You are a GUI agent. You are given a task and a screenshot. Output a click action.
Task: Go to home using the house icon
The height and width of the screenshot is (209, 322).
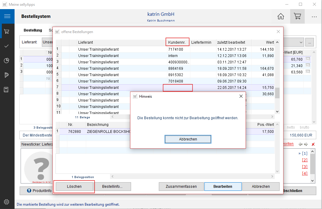[x=281, y=16]
